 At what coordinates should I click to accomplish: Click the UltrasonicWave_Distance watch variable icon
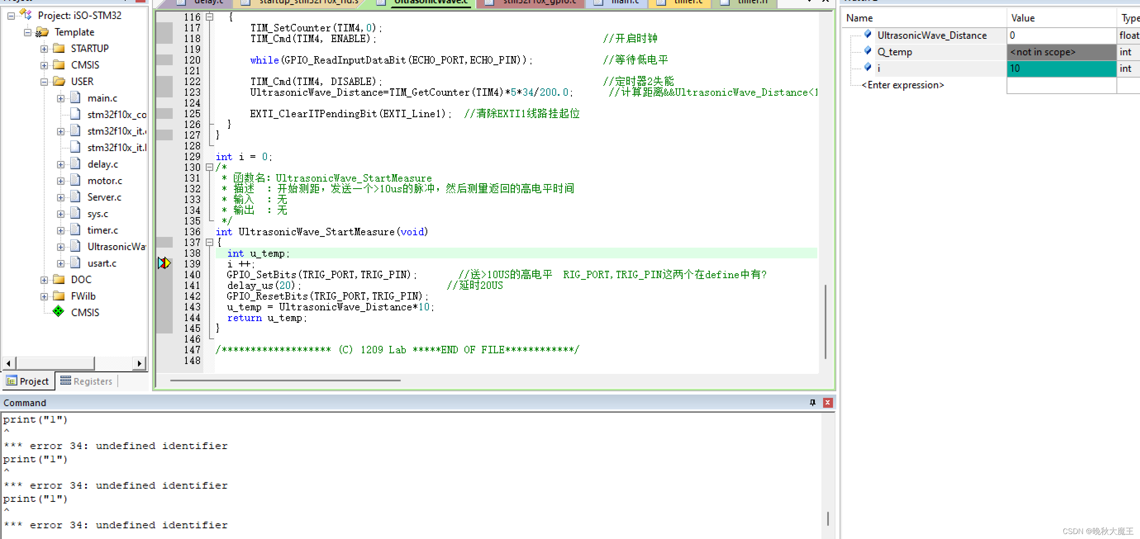867,34
